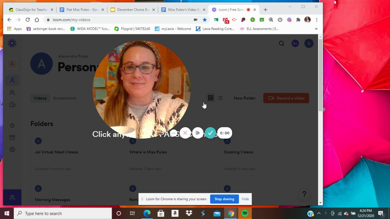Switch to Miss Puleo's Video tab

pyautogui.click(x=183, y=10)
